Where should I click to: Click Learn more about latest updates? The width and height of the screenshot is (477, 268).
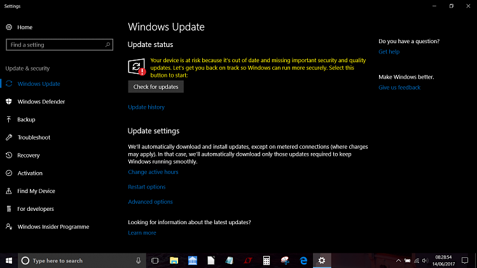click(x=142, y=232)
